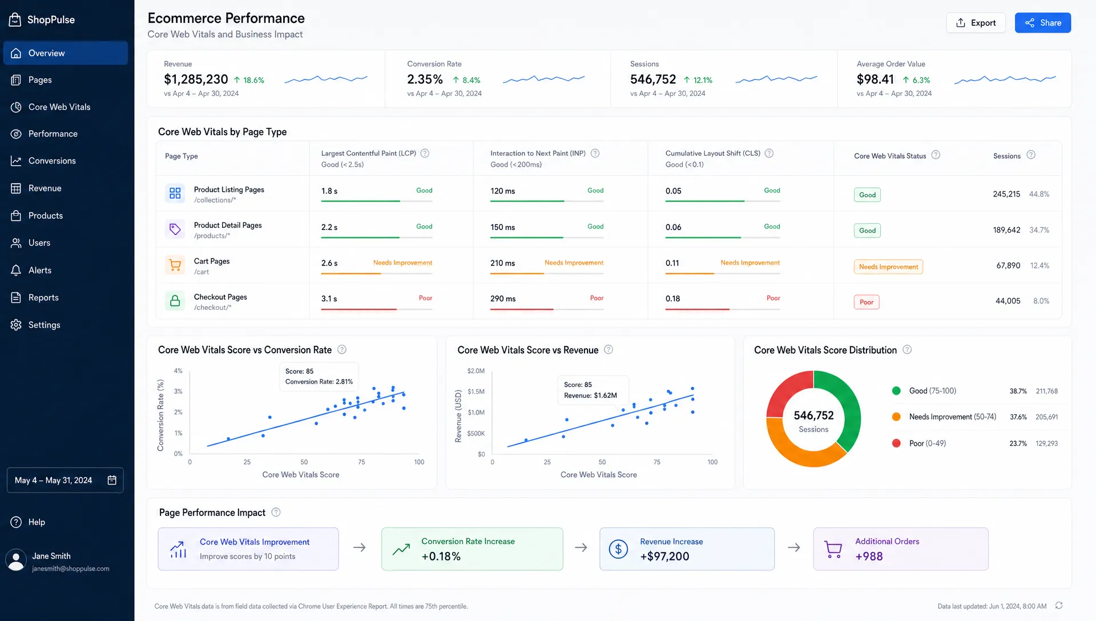The height and width of the screenshot is (621, 1096).
Task: Click the Revenue sparkline chart
Action: pos(326,79)
